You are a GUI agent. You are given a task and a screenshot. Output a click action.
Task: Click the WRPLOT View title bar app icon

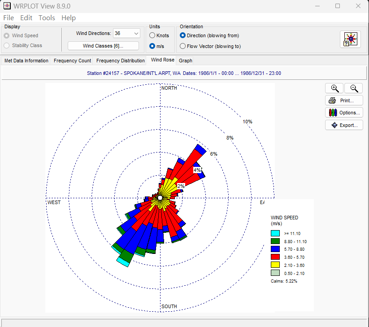tap(7, 6)
